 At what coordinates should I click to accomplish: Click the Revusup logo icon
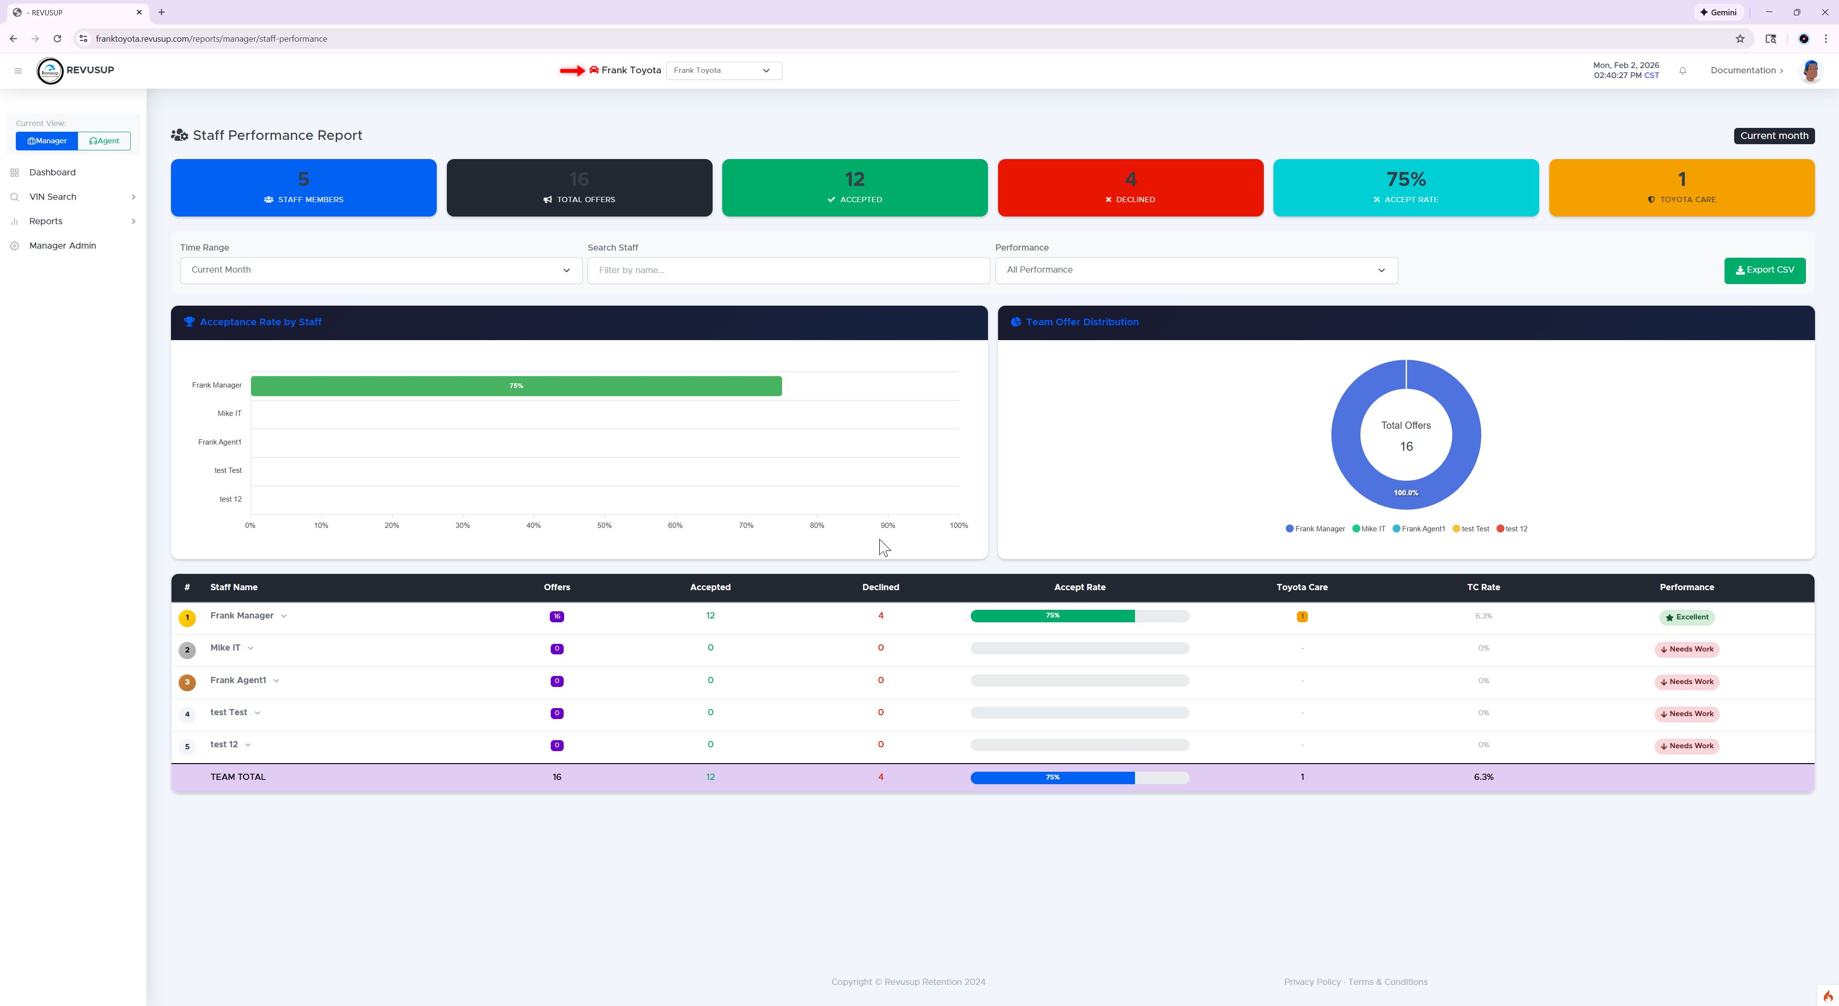click(50, 71)
